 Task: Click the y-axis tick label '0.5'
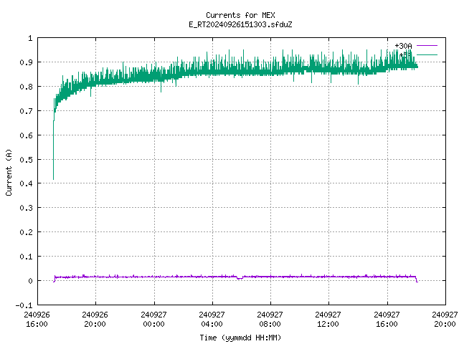(26, 160)
